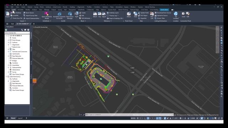Toggle grid display in status bar

click(x=138, y=118)
